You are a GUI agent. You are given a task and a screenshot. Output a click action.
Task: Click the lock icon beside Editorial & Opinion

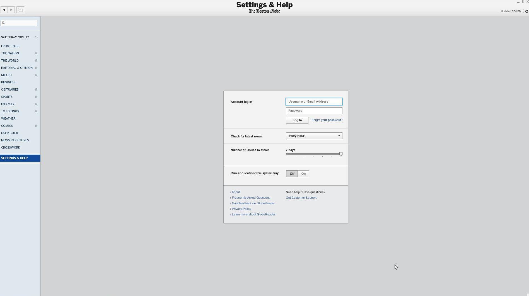pos(36,68)
